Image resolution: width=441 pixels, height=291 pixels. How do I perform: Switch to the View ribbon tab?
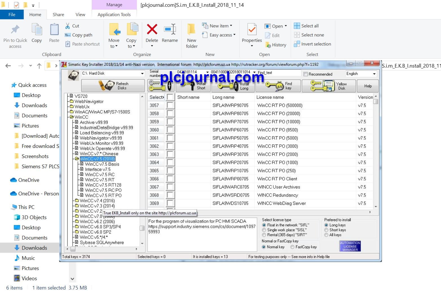pyautogui.click(x=80, y=15)
